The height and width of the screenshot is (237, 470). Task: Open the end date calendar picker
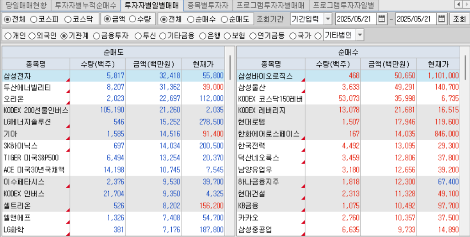click(441, 19)
